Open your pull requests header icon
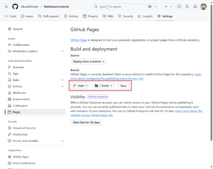Image resolution: width=213 pixels, height=169 pixels. point(187,6)
